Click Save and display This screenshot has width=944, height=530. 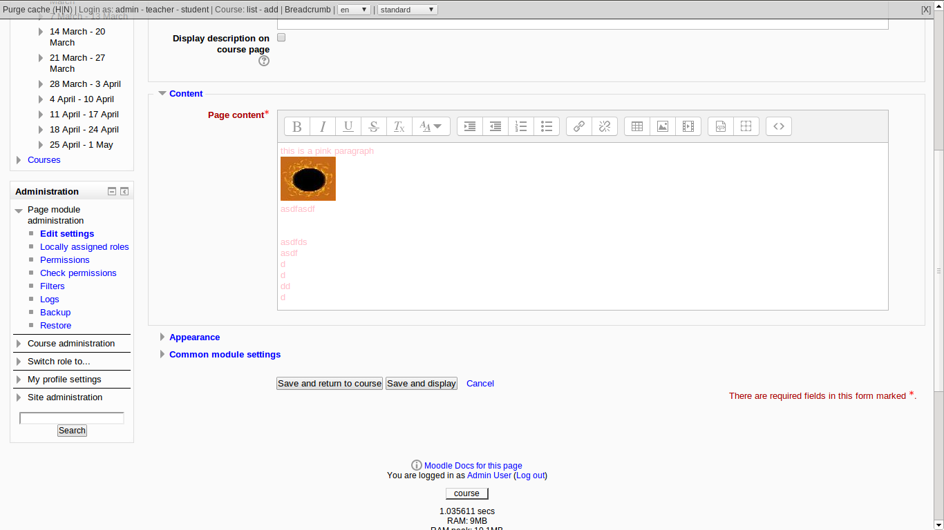click(422, 383)
